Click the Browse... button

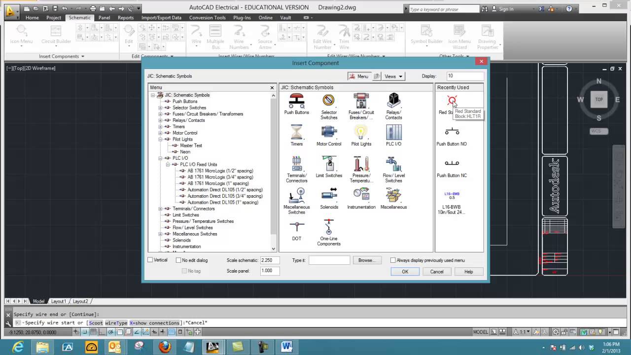[x=366, y=260]
